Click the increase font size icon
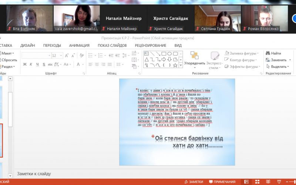This screenshot has height=185, width=296. [x=67, y=55]
